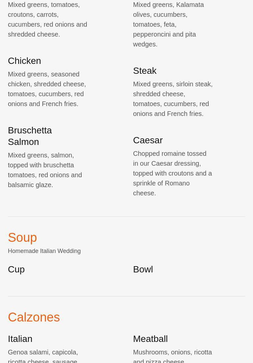Screen dimensions: 253x363
Task: Click the croutons, carrots, cucumbers salad description
Action: coord(47,19)
